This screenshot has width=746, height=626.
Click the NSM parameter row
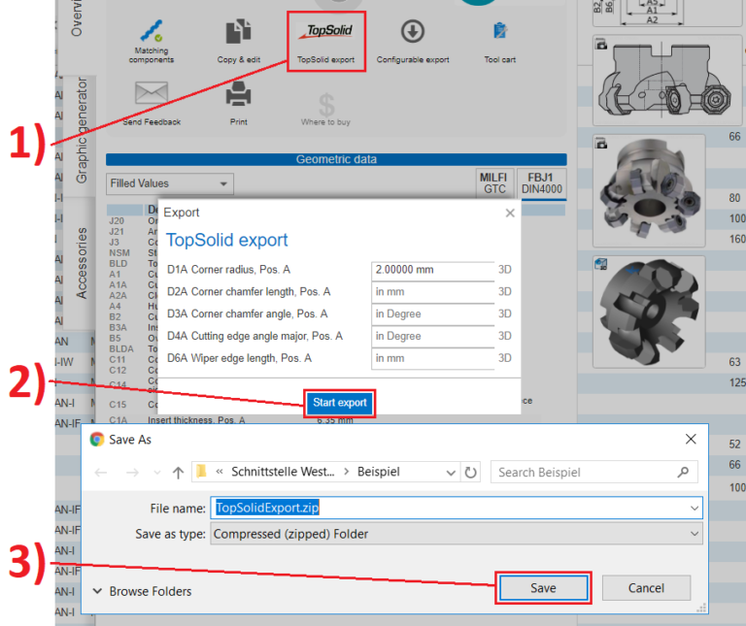coord(132,253)
